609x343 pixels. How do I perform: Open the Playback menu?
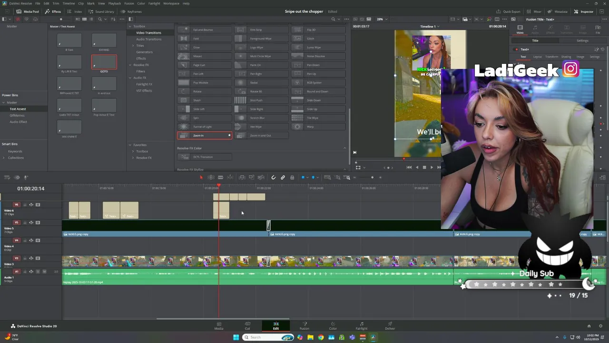click(115, 3)
